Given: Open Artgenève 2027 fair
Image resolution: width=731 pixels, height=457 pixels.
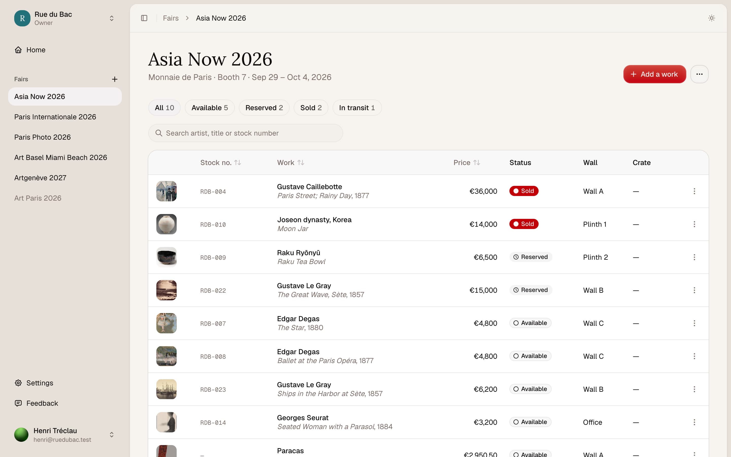Looking at the screenshot, I should pos(65,178).
